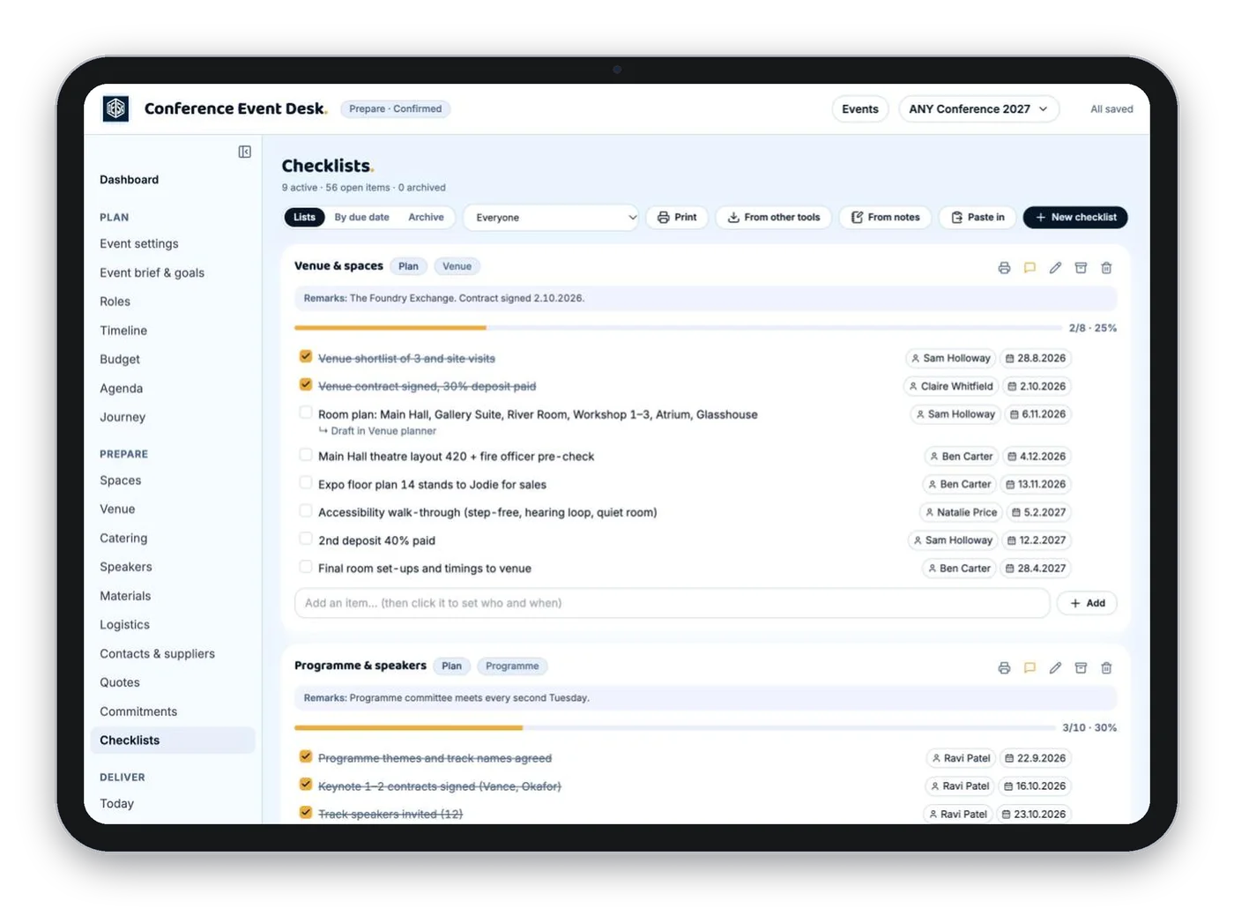The width and height of the screenshot is (1234, 908).
Task: Print the Programme & speakers checklist
Action: 1004,668
